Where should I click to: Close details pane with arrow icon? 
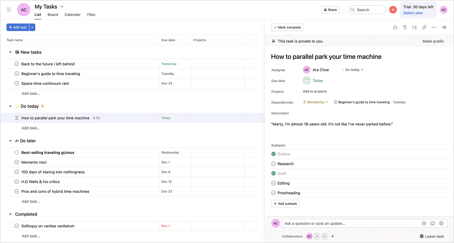[444, 27]
